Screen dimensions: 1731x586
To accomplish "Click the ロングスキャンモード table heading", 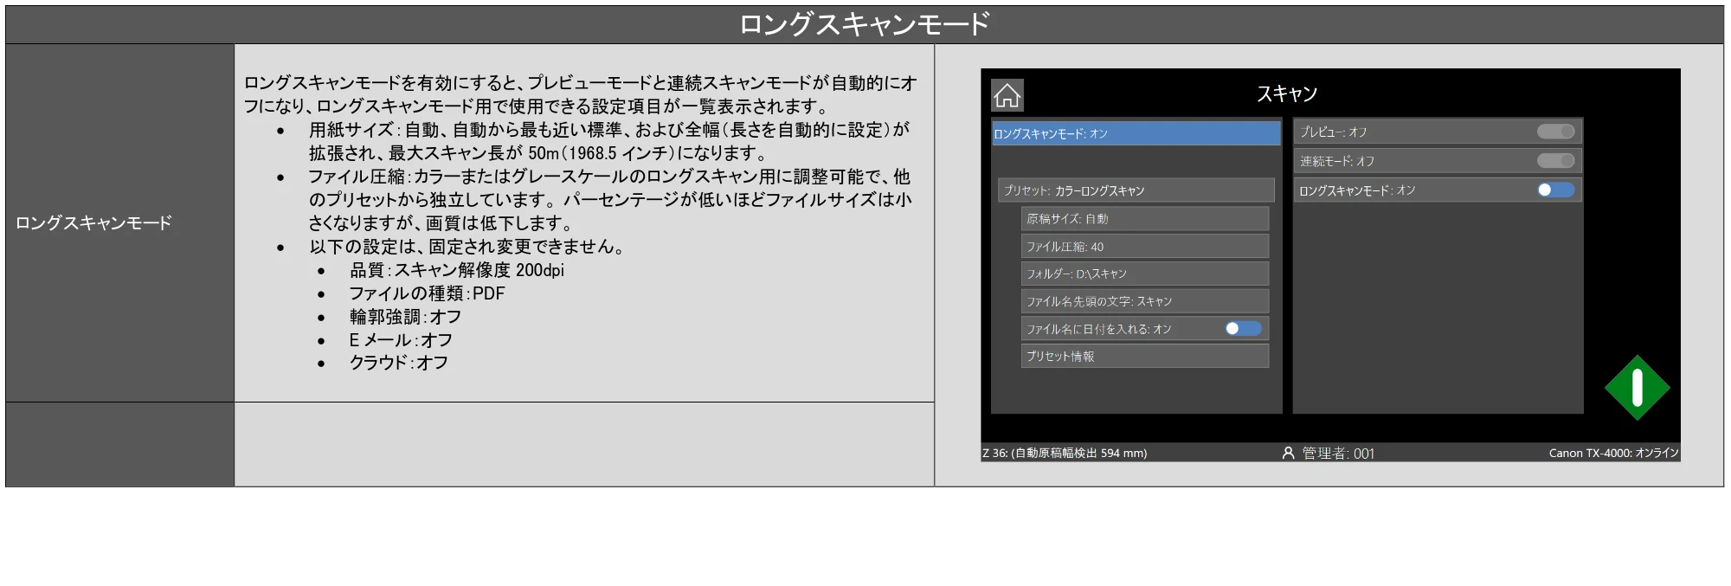I will [x=864, y=24].
